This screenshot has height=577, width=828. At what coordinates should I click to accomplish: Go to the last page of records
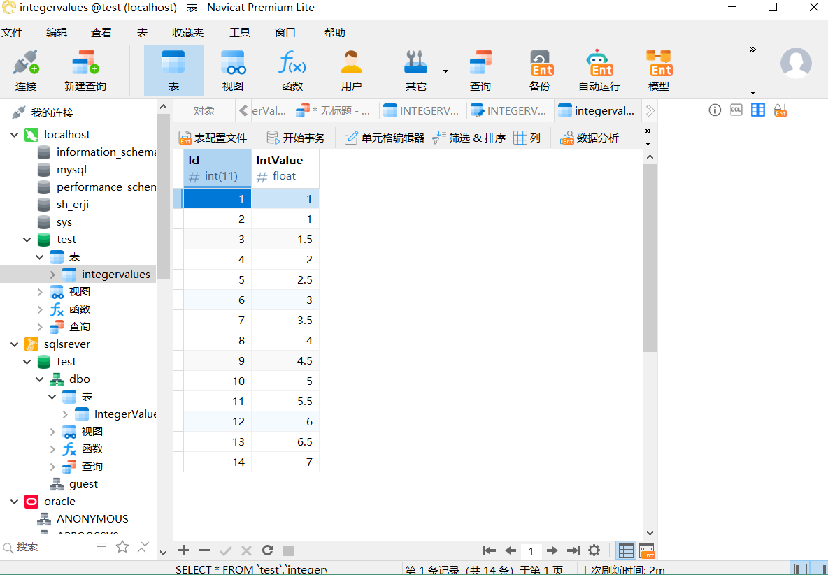click(x=573, y=550)
